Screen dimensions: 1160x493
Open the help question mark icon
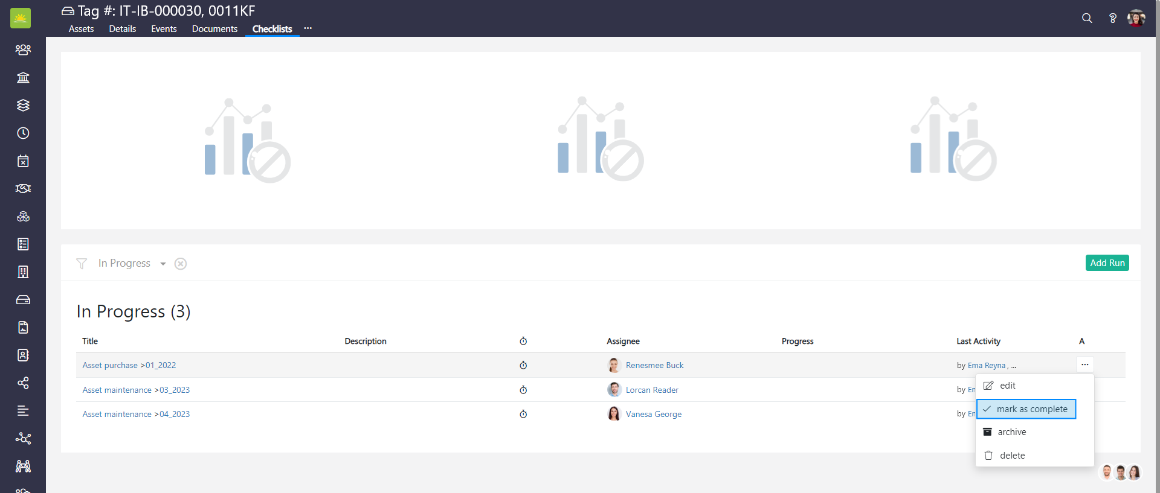1112,18
